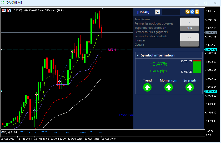
Task: Click the chart shift triangle at the top
Action: tap(103, 8)
